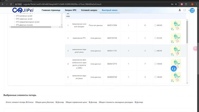This screenshot has height=112, width=199.
Task: Bookmark this page with the star icon
Action: point(176,4)
